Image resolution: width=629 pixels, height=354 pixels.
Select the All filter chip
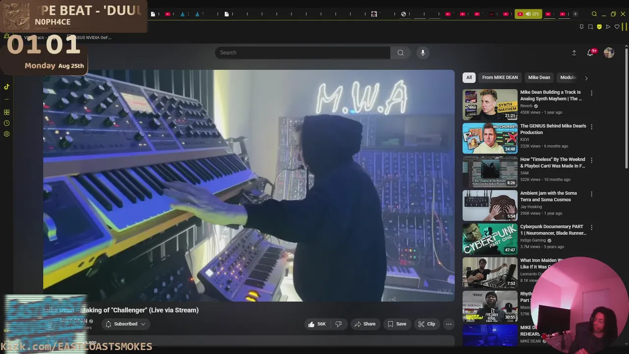[469, 77]
